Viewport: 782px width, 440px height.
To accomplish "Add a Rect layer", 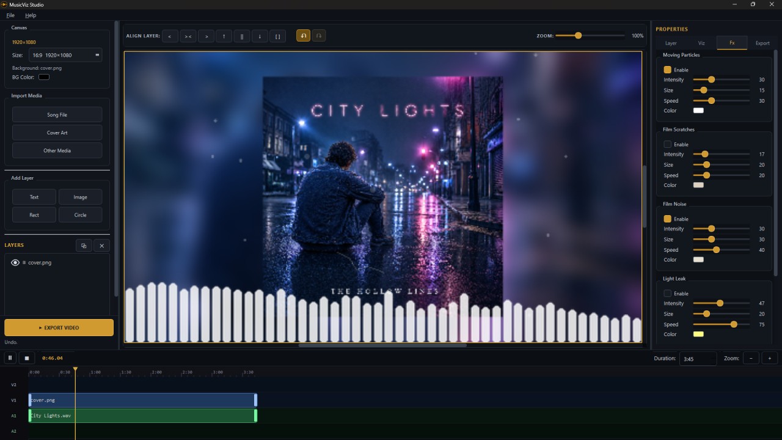I will (34, 215).
